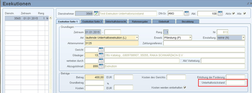This screenshot has width=252, height=93.
Task: Open the Gläubiger lookup icon
Action: point(101,55)
